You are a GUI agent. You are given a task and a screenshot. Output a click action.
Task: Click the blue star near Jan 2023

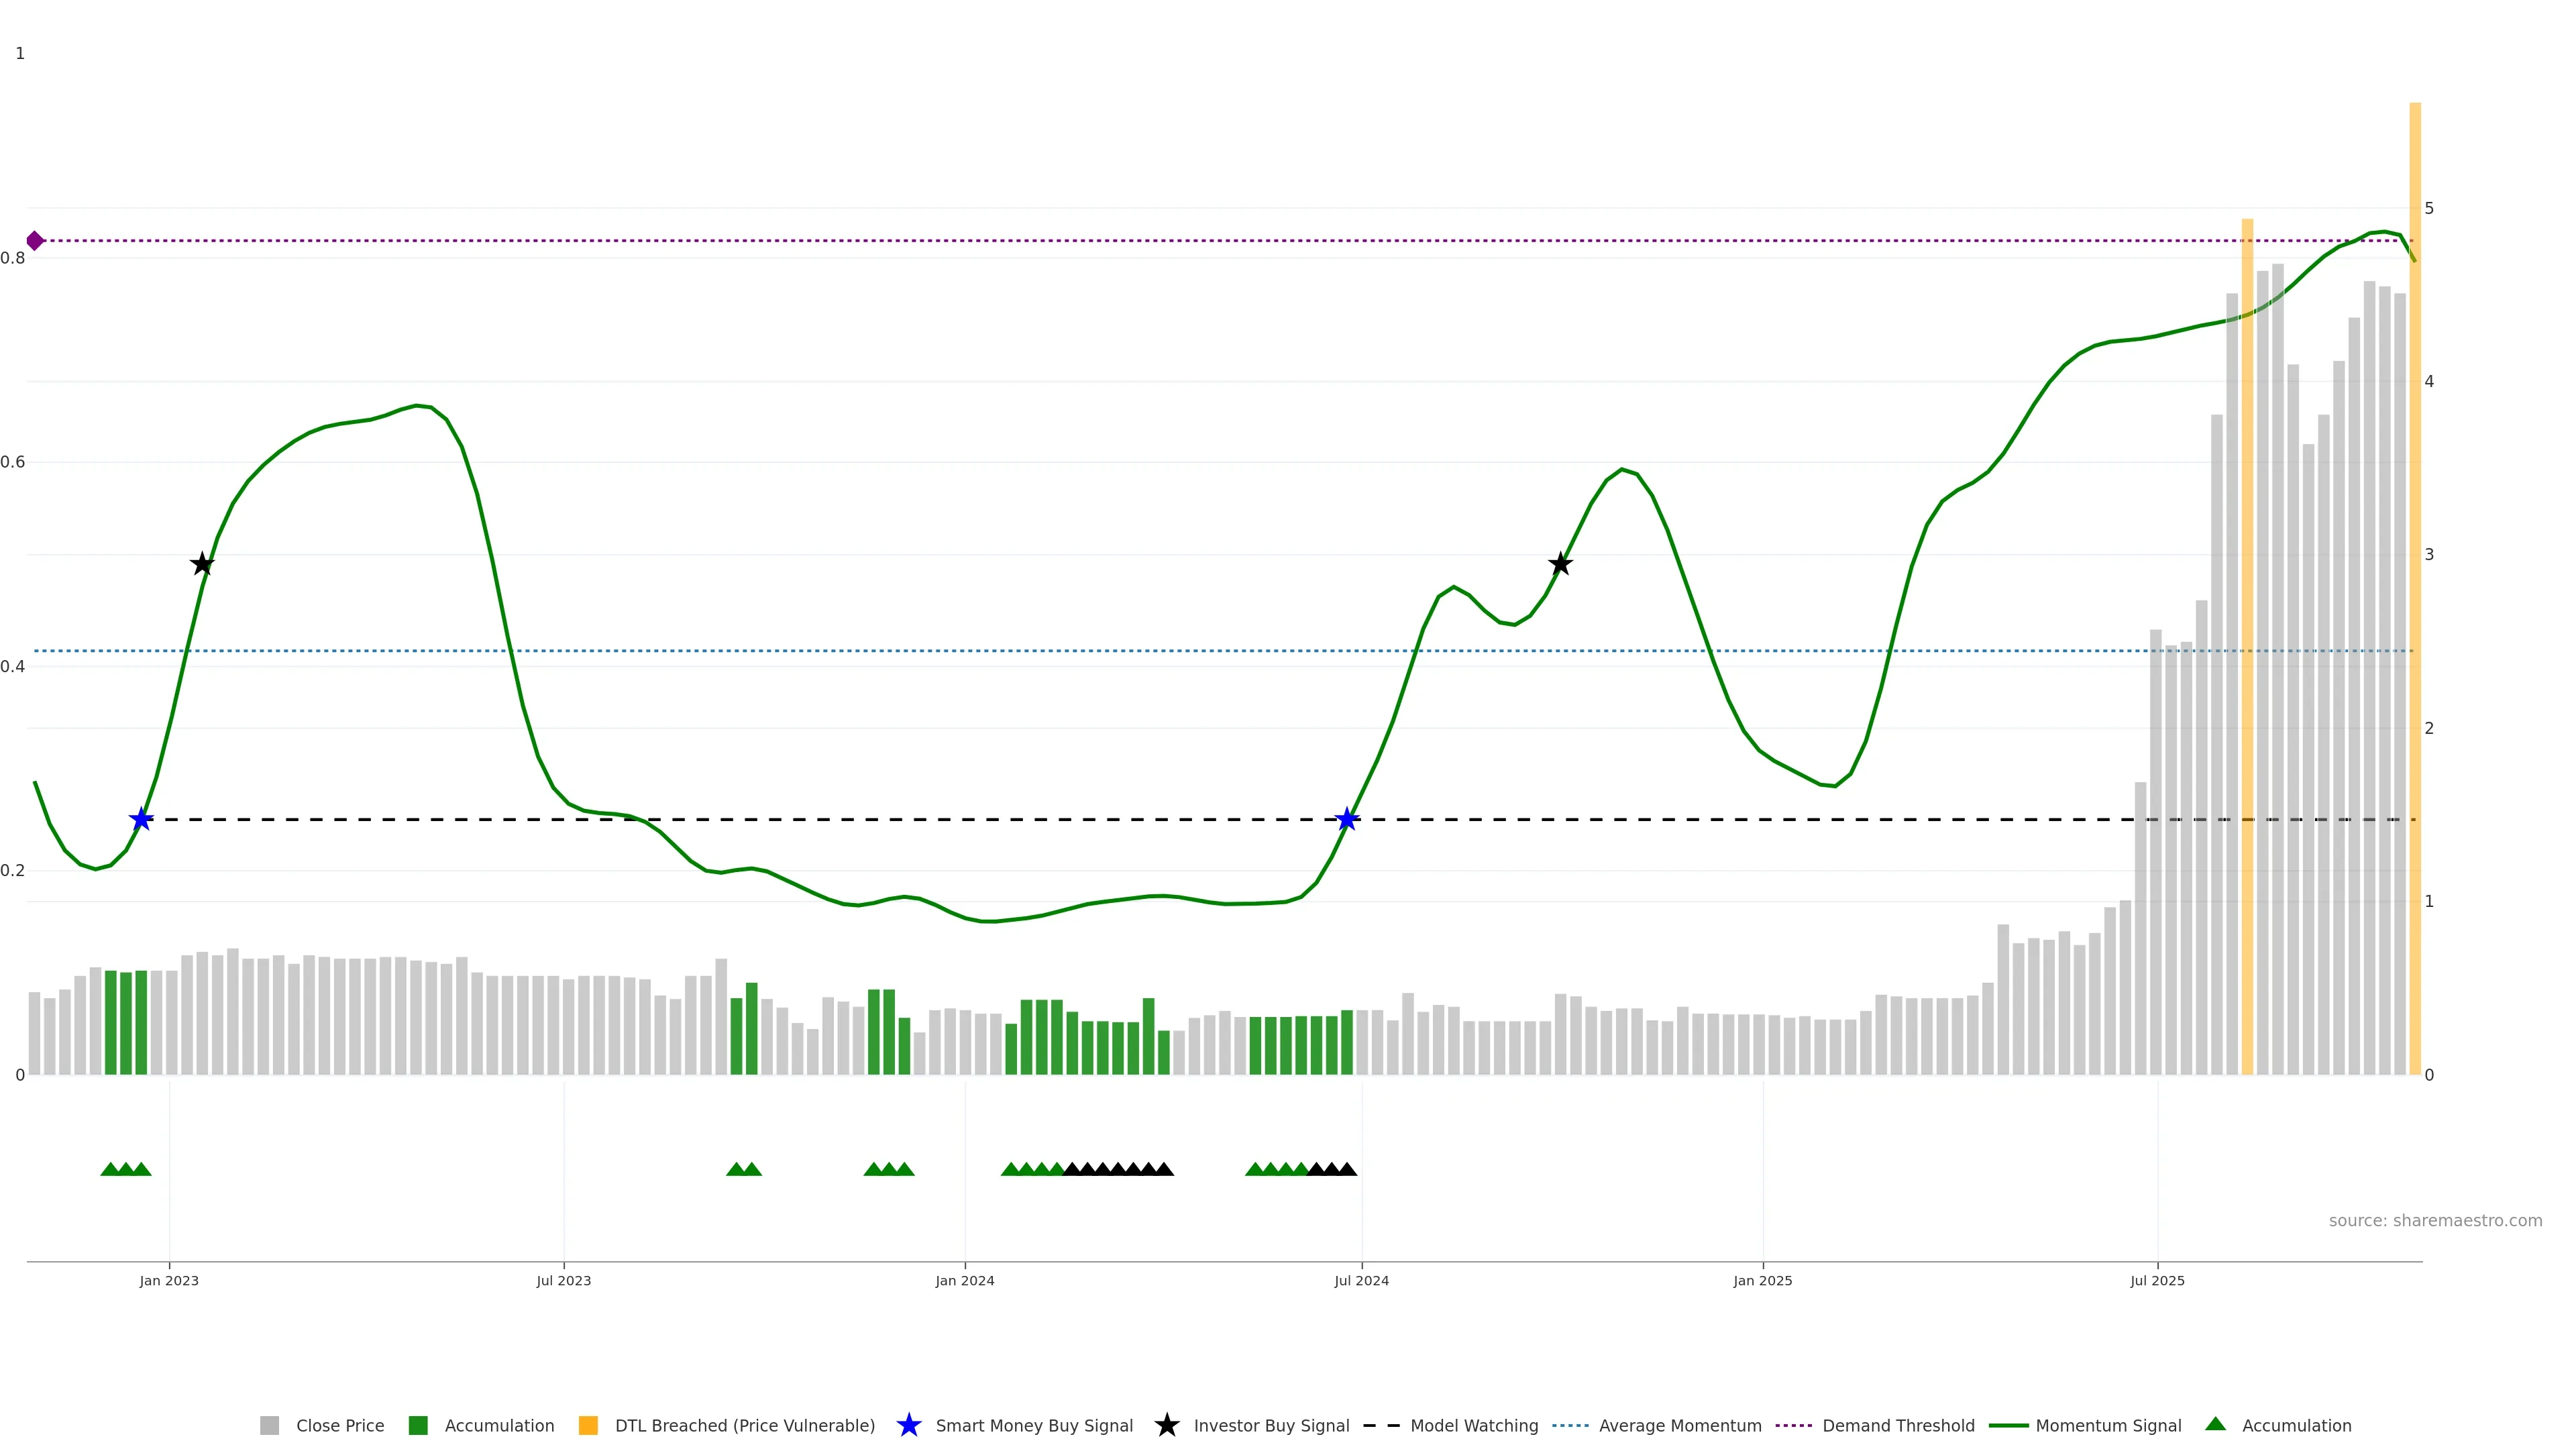click(x=141, y=819)
